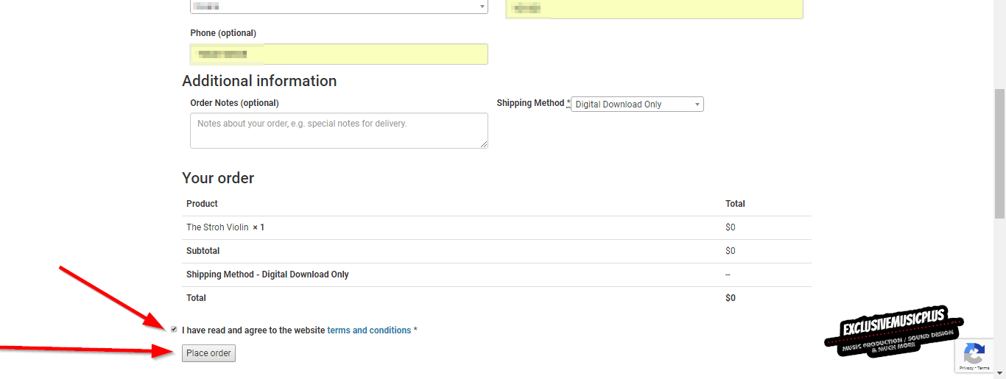Click the Order Notes resize handle
The image size is (1006, 379).
[x=484, y=144]
